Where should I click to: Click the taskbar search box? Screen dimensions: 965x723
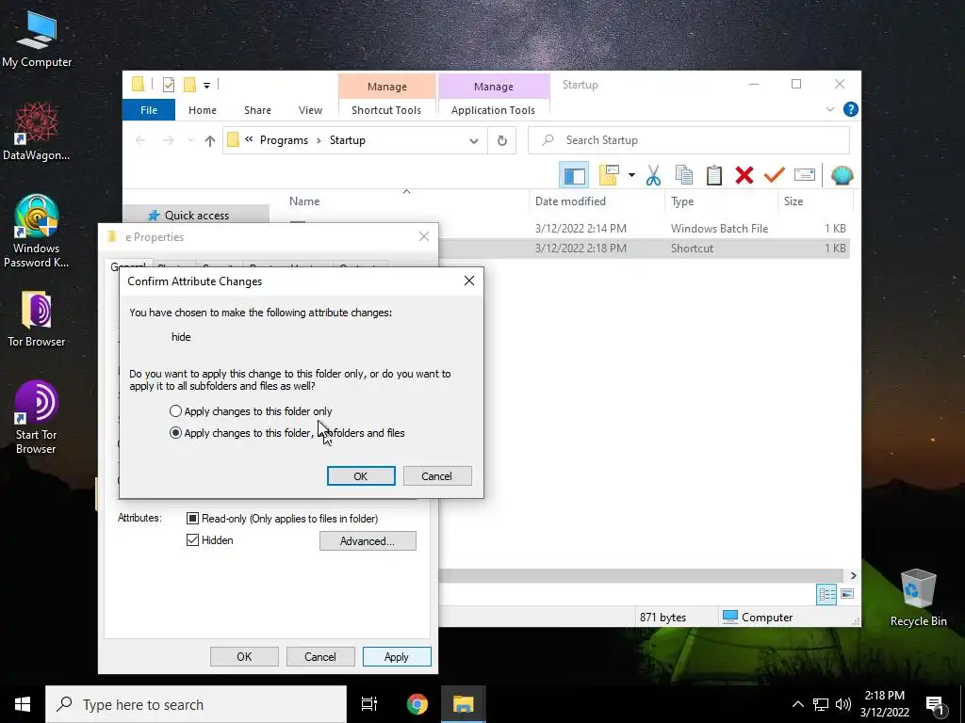coord(196,704)
